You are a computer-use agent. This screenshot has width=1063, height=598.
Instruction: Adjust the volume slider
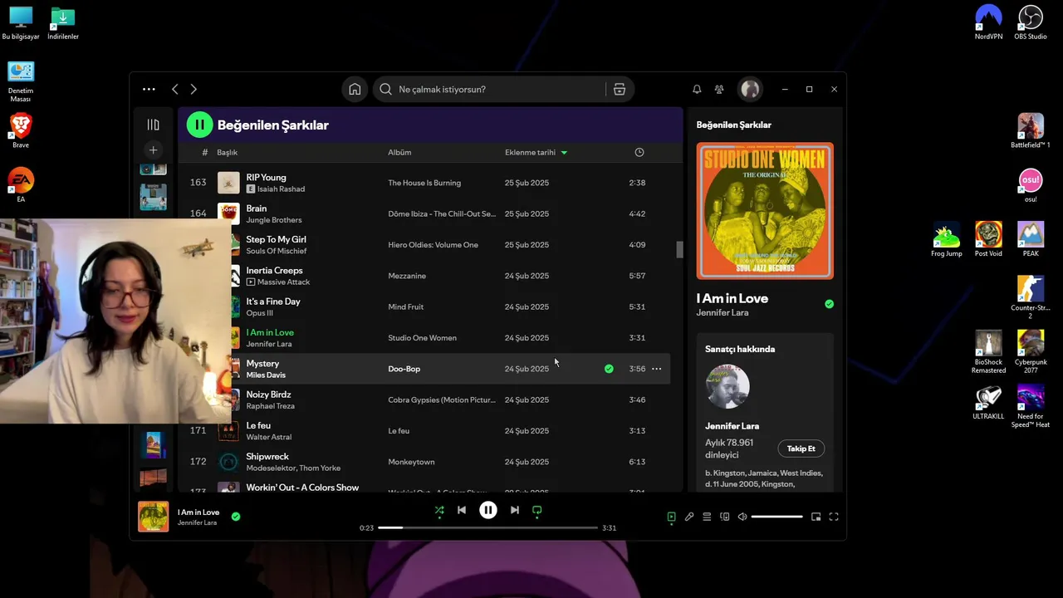(777, 517)
